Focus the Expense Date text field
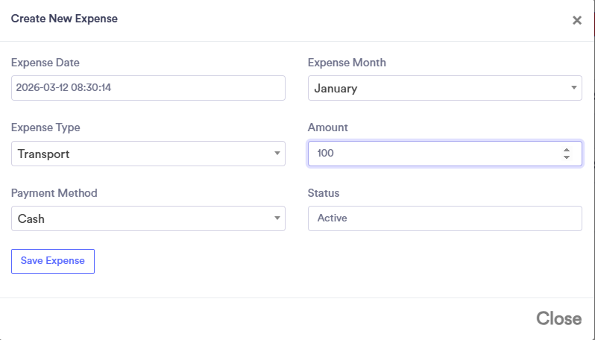Viewport: 595px width, 340px height. point(148,88)
